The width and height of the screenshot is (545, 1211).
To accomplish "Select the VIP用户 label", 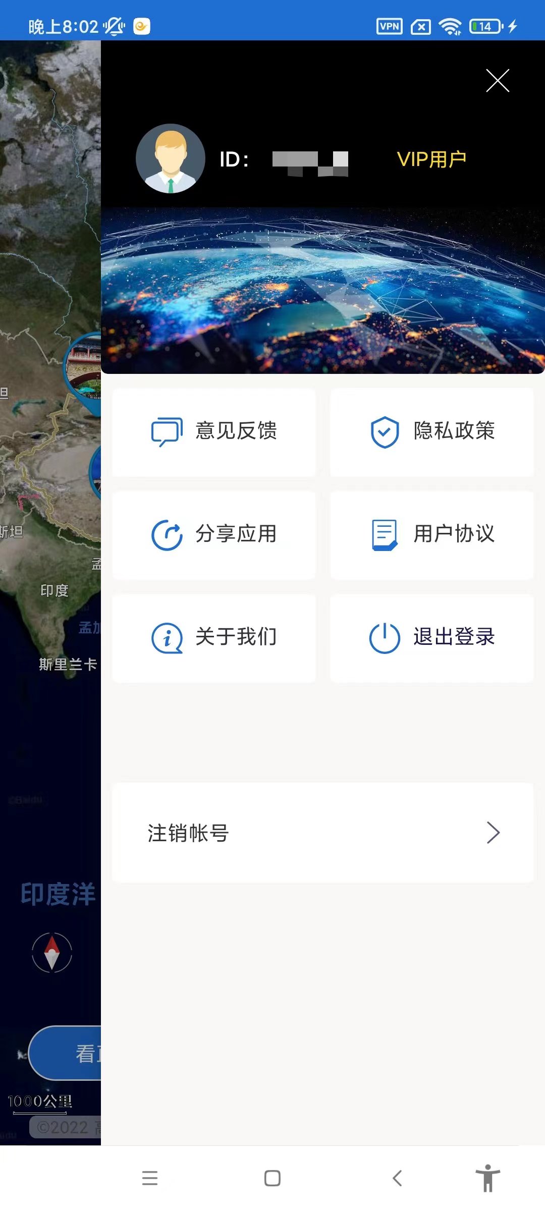I will coord(431,159).
